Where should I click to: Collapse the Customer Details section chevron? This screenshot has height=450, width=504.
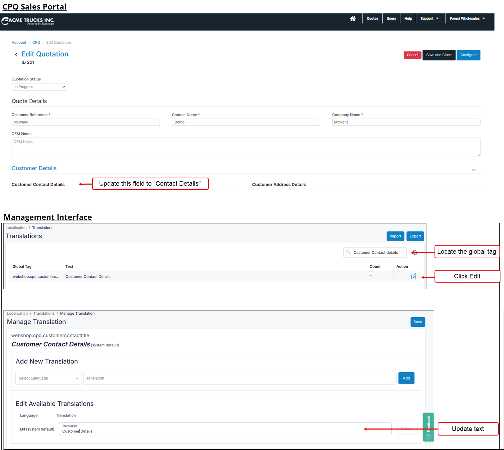click(474, 170)
